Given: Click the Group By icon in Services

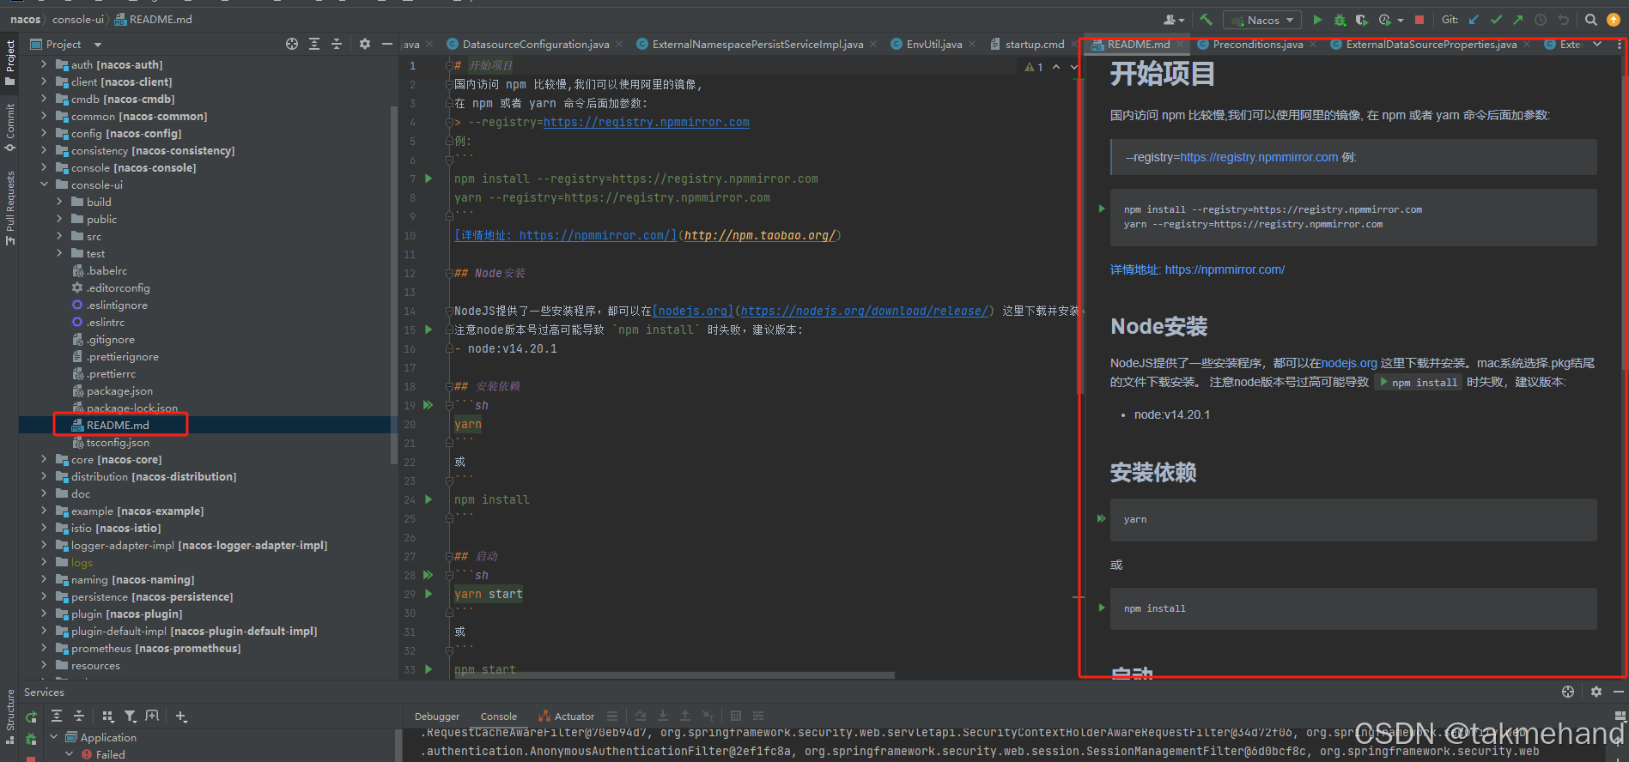Looking at the screenshot, I should tap(107, 717).
